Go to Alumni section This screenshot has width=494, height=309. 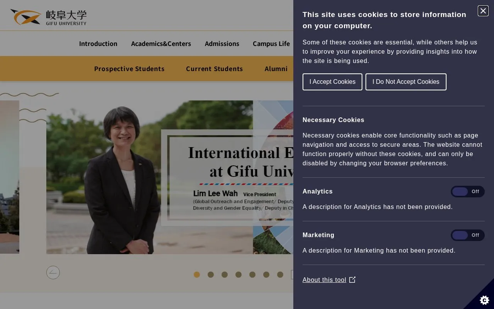[x=276, y=69]
